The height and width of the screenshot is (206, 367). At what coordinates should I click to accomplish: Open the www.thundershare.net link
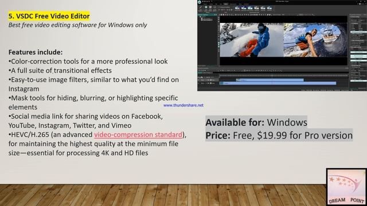[x=183, y=105]
